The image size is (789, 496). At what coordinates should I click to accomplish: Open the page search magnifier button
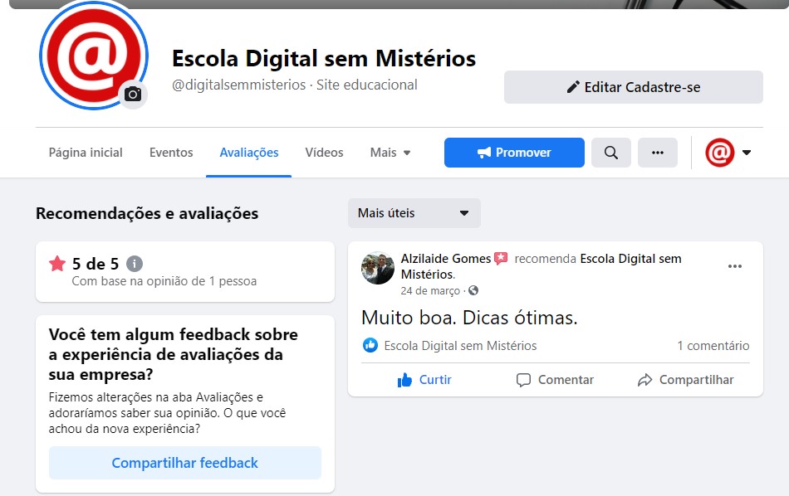coord(611,153)
